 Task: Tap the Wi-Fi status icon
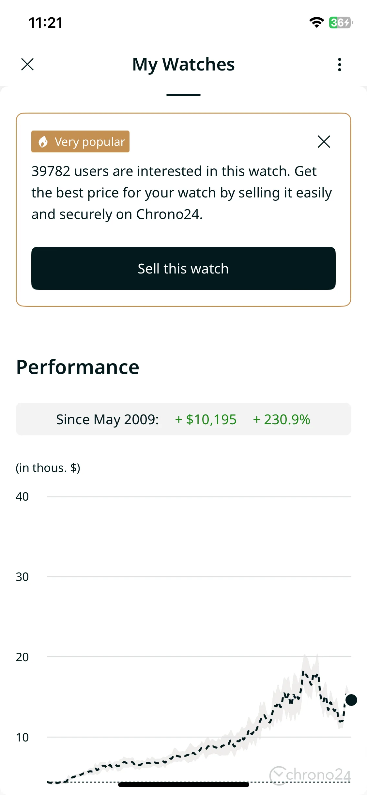click(x=316, y=23)
